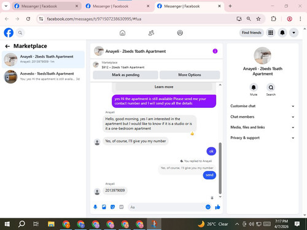
Task: Switch to the third Messenger browser tab
Action: 188,6
